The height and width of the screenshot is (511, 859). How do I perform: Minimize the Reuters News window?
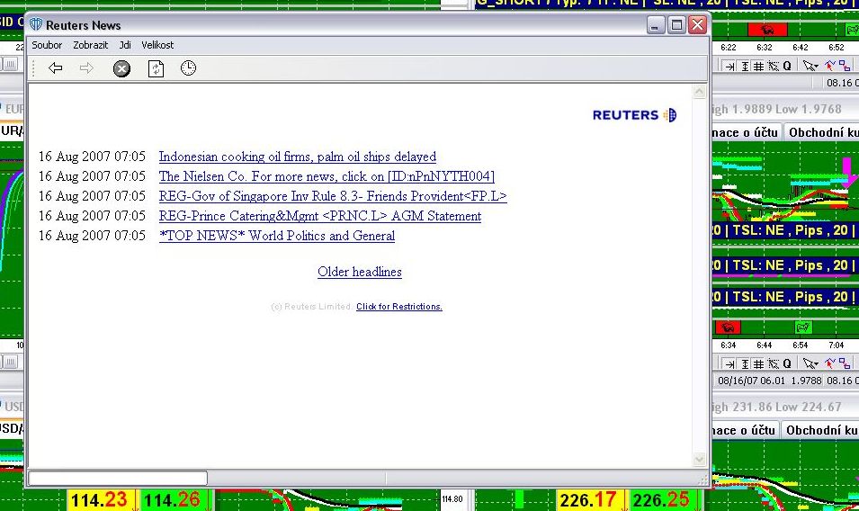coord(656,24)
